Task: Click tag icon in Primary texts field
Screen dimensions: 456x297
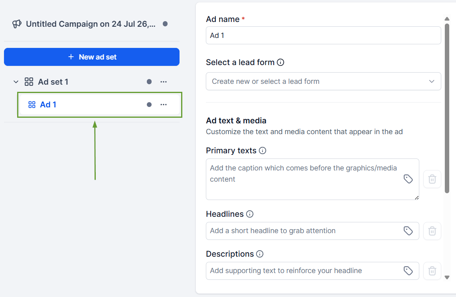Action: (x=408, y=179)
